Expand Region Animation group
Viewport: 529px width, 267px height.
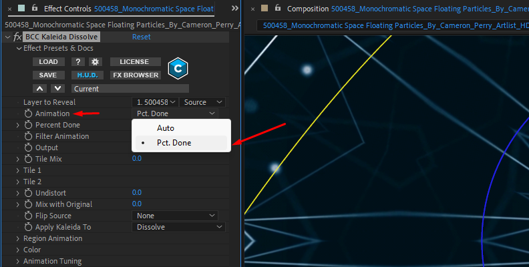pyautogui.click(x=18, y=238)
